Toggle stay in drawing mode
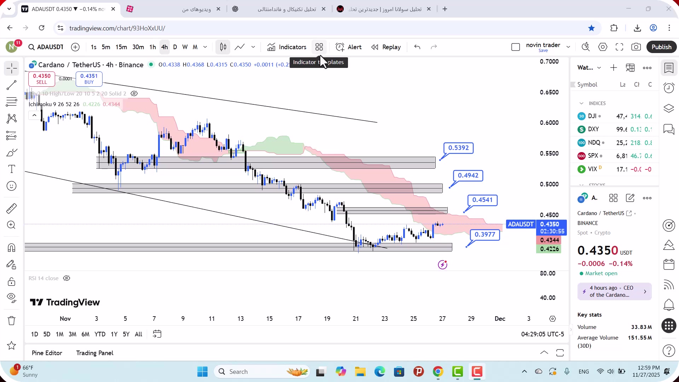The image size is (679, 382). pos(12,265)
